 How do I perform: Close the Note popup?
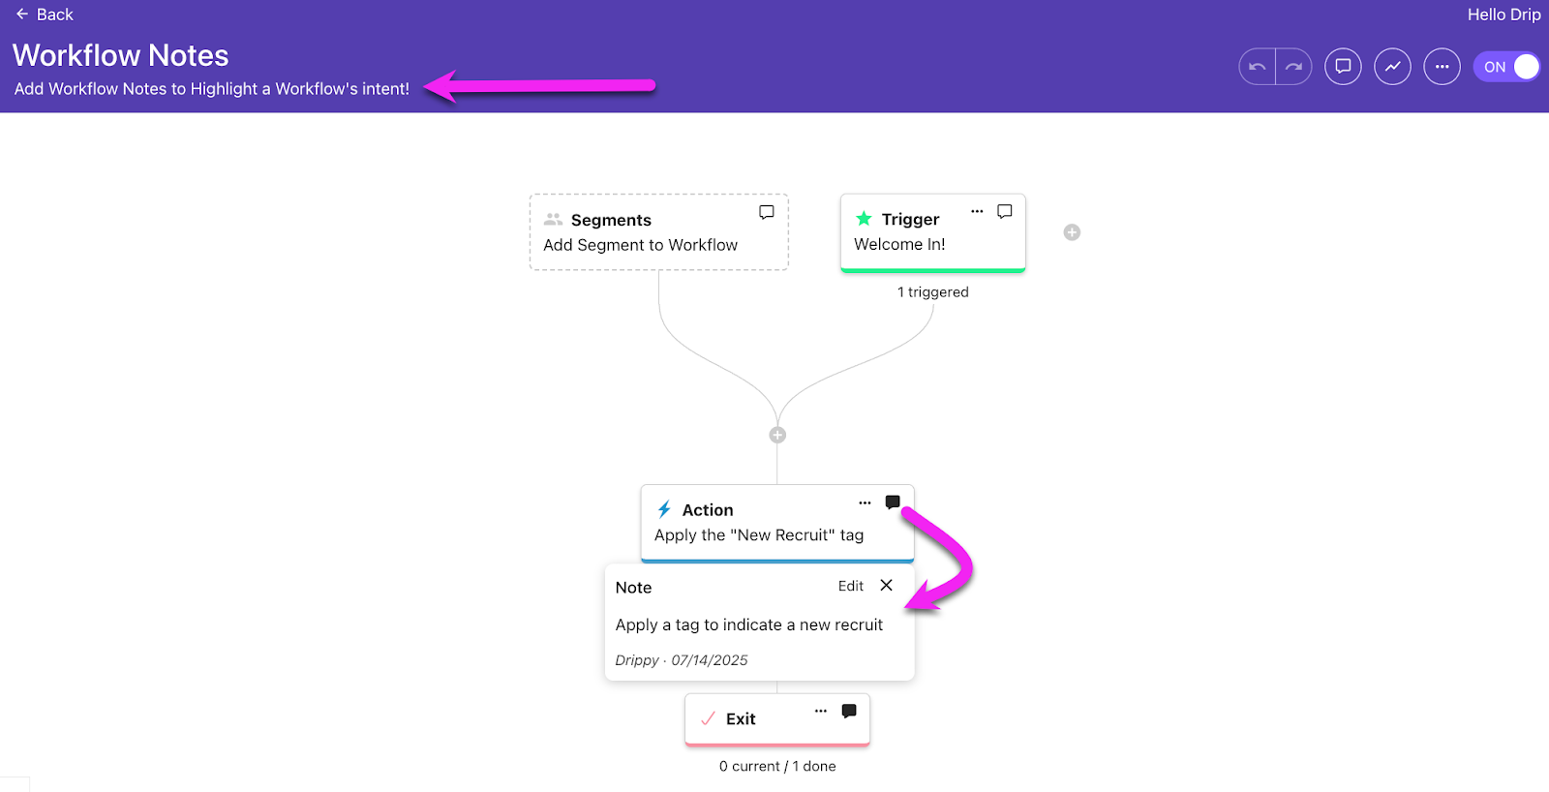pos(886,585)
